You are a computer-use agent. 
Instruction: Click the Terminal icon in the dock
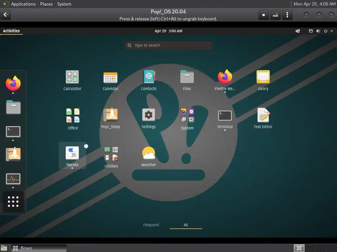tap(13, 131)
